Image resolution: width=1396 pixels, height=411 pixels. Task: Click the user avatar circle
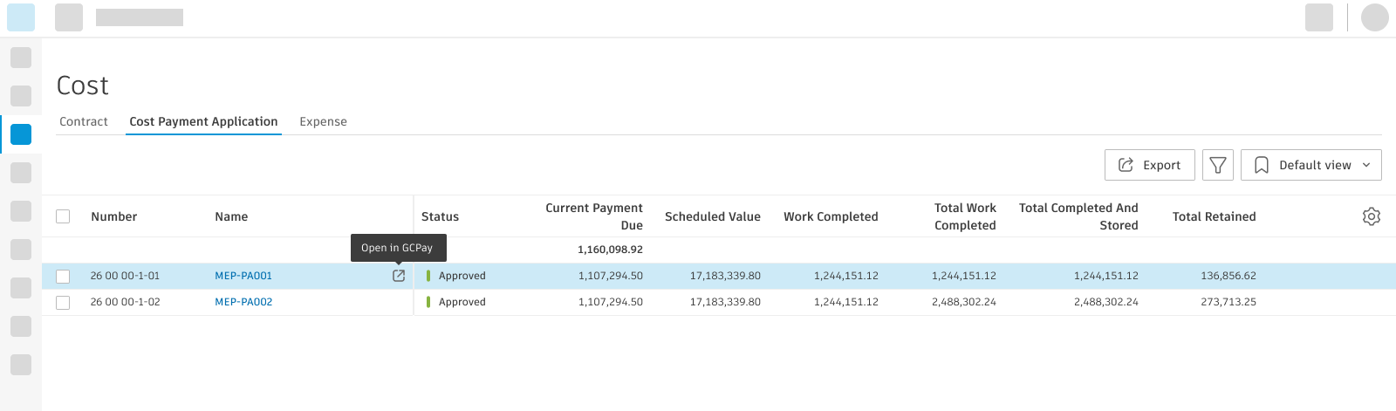1374,17
